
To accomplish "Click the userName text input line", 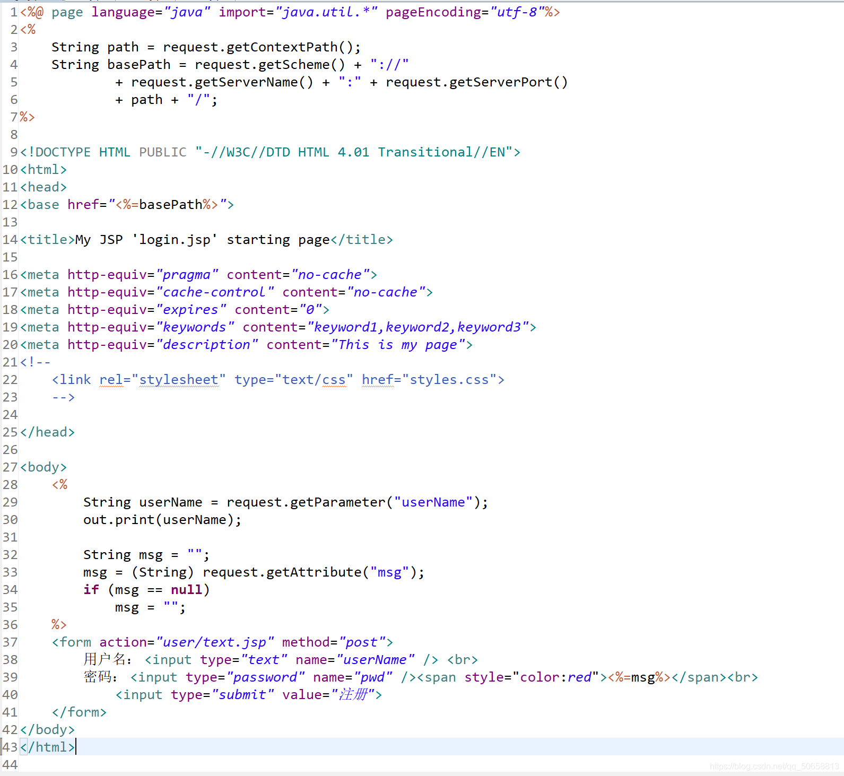I will click(x=281, y=660).
